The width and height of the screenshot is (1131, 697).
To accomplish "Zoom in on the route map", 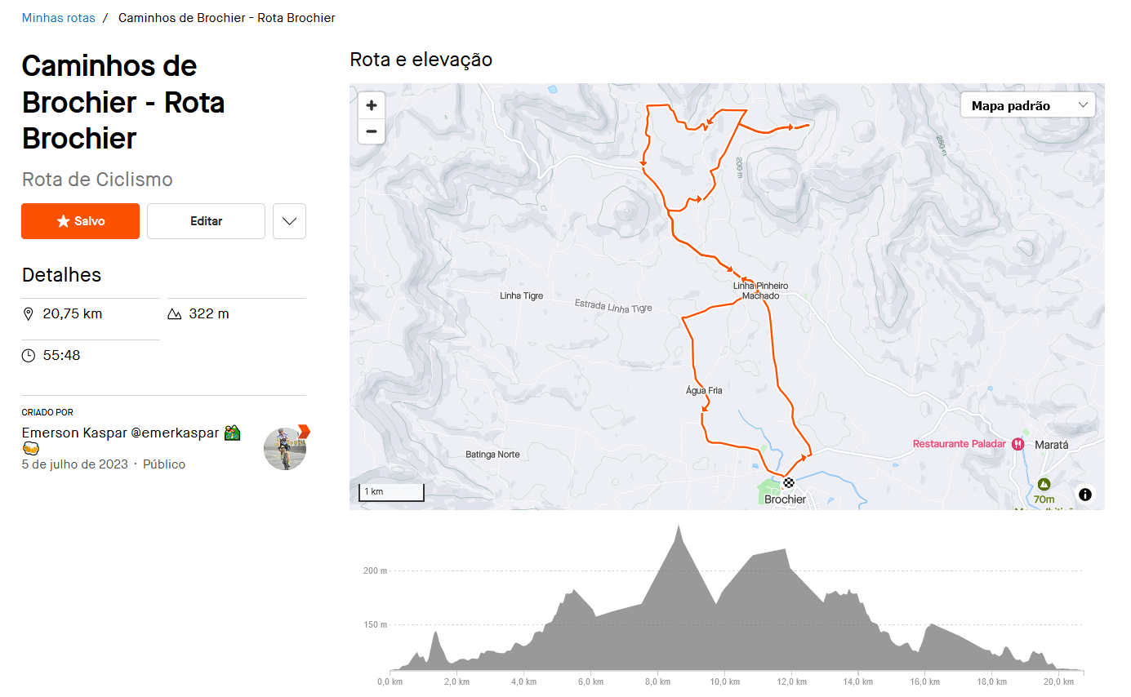I will [x=372, y=105].
